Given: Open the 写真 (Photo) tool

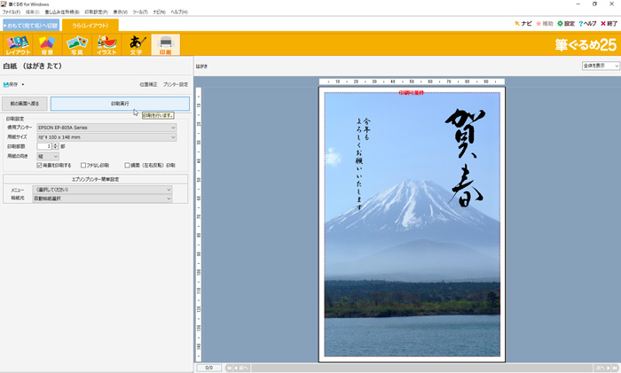Looking at the screenshot, I should click(76, 44).
